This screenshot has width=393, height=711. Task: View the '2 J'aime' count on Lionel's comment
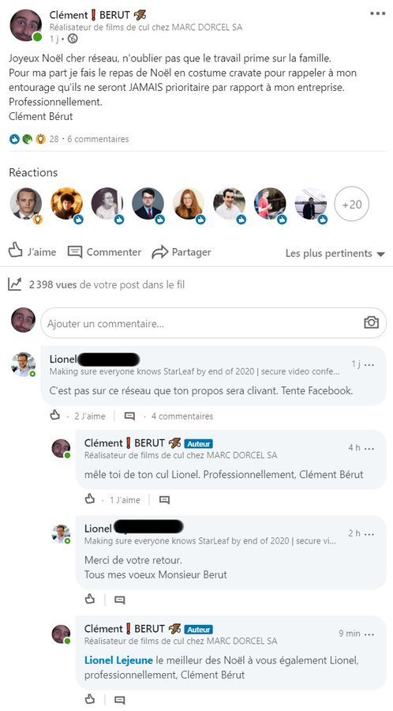(90, 416)
